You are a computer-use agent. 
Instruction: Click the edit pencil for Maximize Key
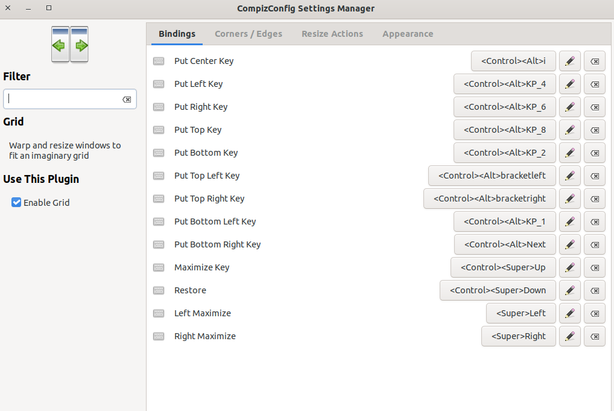[570, 267]
